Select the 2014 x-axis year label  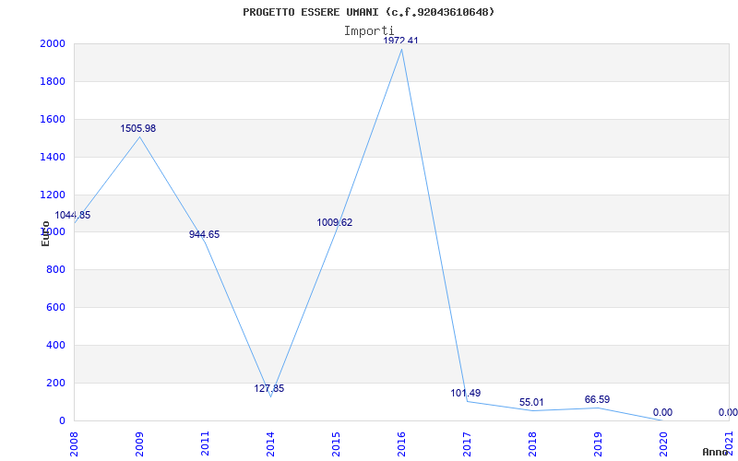point(270,443)
